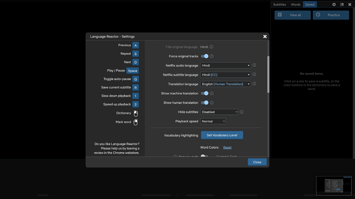Click the 'Language Reactor – Settings' title
Viewport: 355px width, 199px height.
click(112, 37)
